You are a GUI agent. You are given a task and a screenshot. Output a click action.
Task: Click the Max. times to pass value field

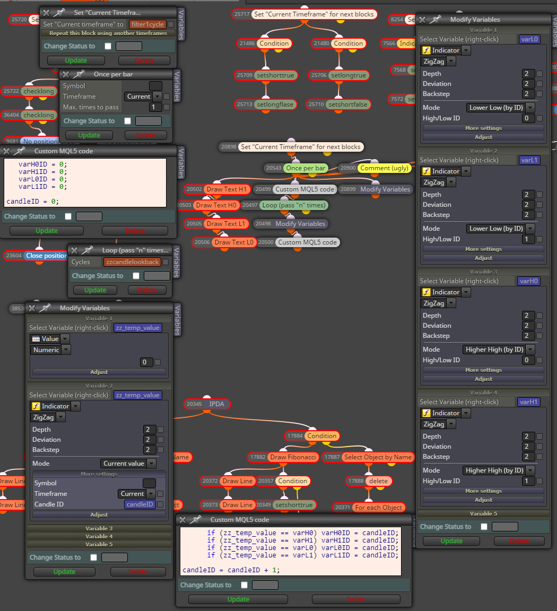(x=155, y=107)
